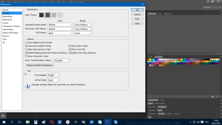Switch to Swatches panel tab
The width and height of the screenshot is (222, 125).
(x=159, y=57)
